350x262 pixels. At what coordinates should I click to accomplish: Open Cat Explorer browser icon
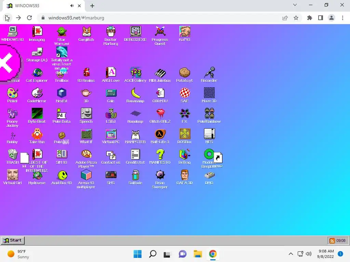tap(37, 73)
